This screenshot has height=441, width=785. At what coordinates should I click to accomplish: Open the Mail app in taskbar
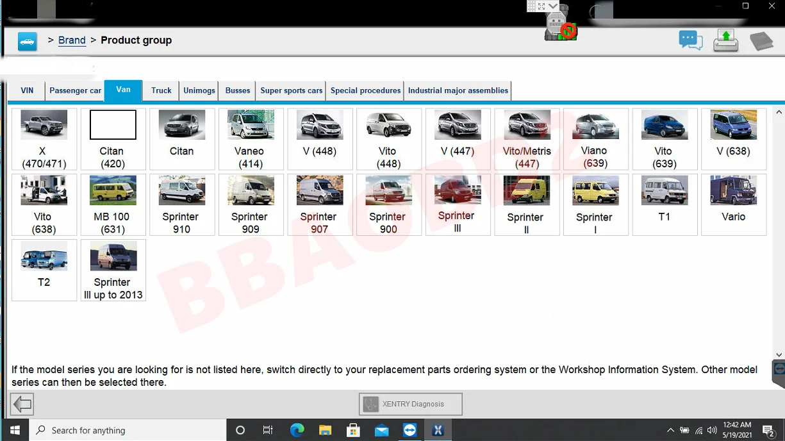381,430
